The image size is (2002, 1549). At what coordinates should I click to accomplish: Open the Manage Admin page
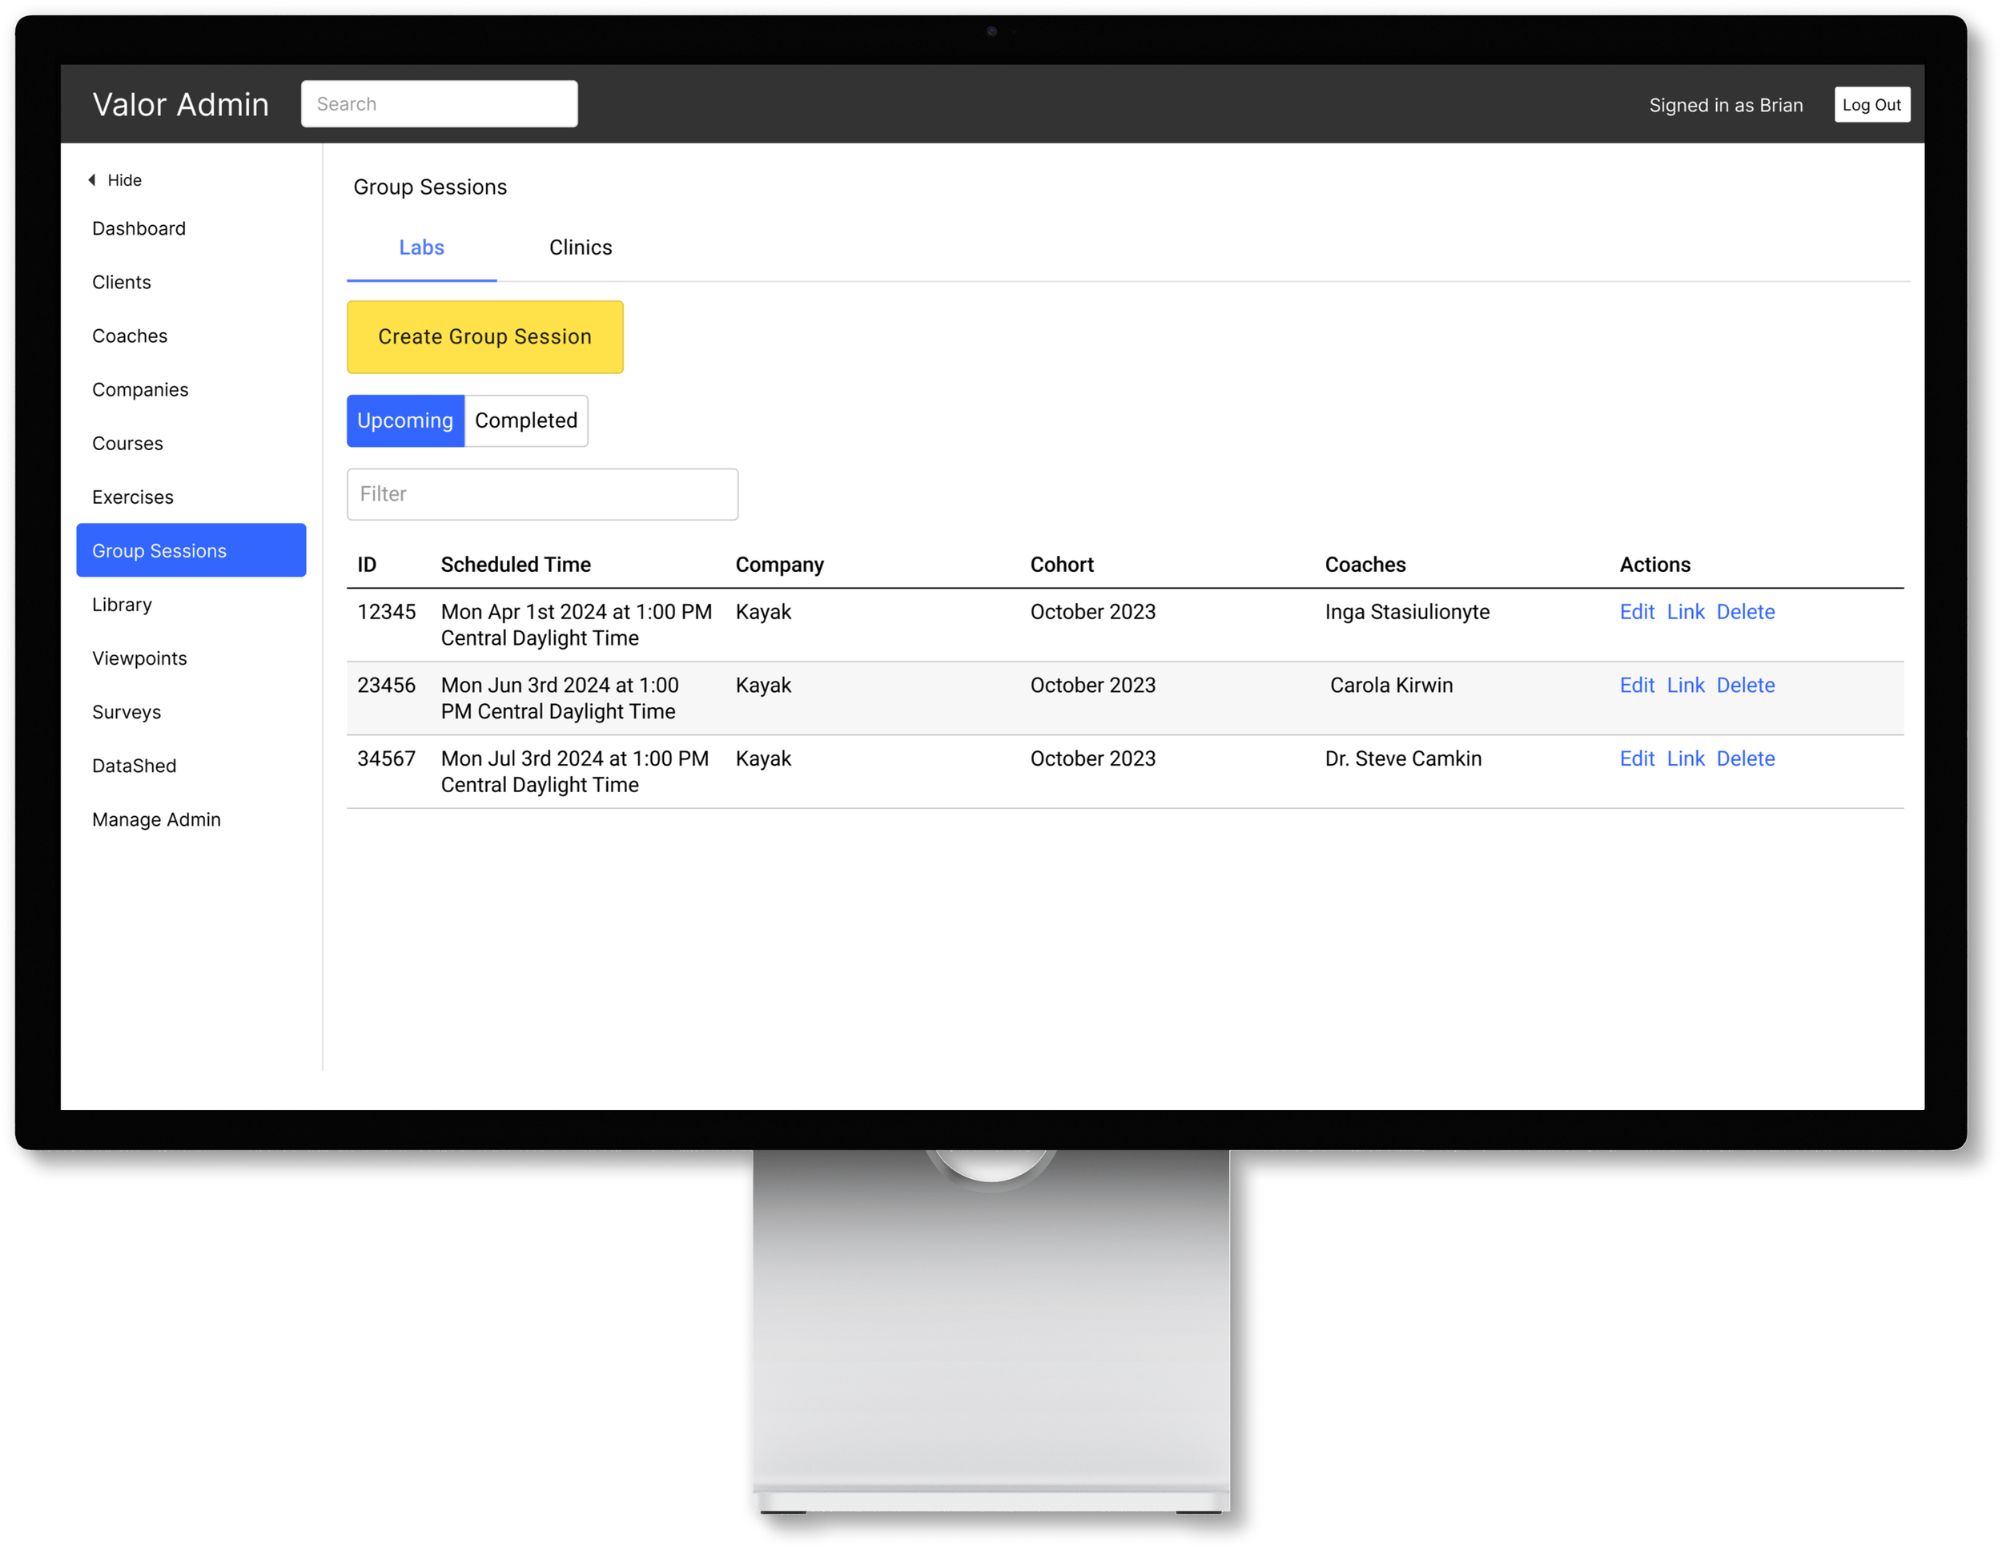click(x=156, y=819)
